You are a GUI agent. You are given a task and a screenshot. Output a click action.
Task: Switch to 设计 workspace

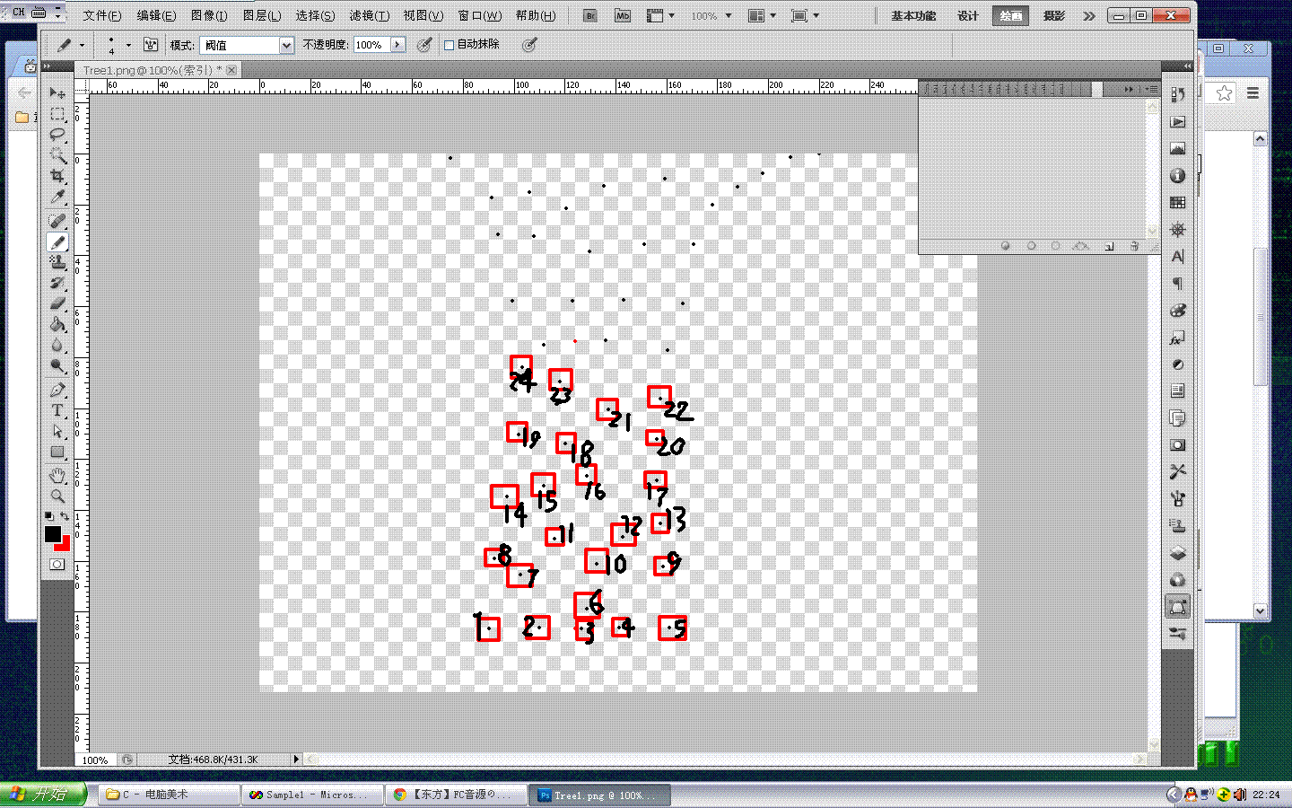(967, 16)
